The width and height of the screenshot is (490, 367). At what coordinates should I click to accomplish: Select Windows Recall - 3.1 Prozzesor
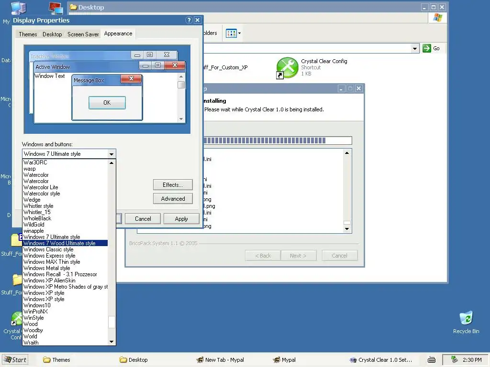tap(65, 274)
